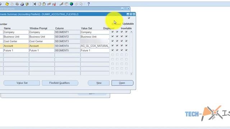Click the Cut scissors icon
This screenshot has width=230, height=129.
click(34, 4)
